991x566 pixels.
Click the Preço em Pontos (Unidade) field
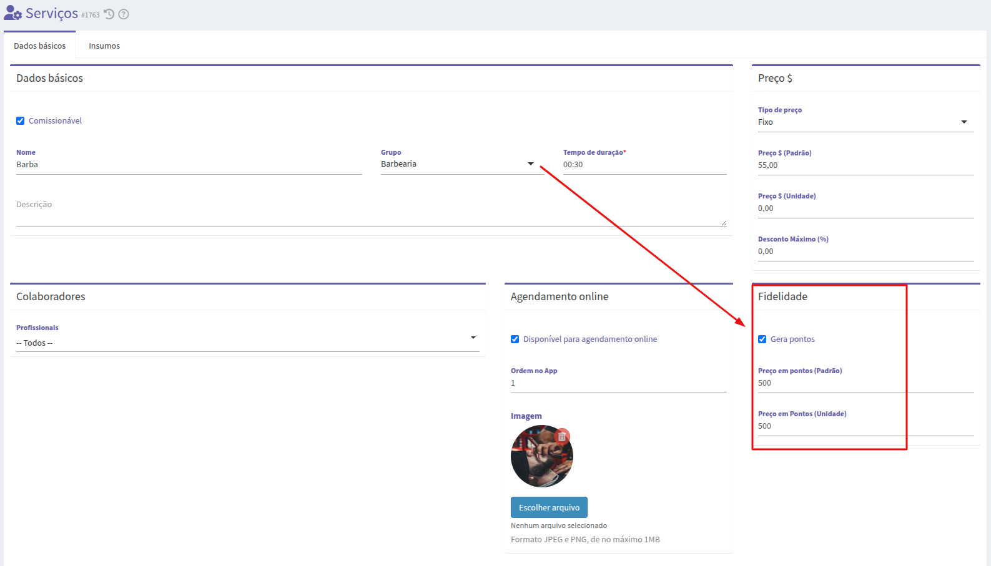tap(865, 426)
